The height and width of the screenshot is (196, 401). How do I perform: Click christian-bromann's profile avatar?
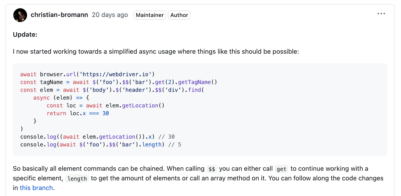[20, 15]
